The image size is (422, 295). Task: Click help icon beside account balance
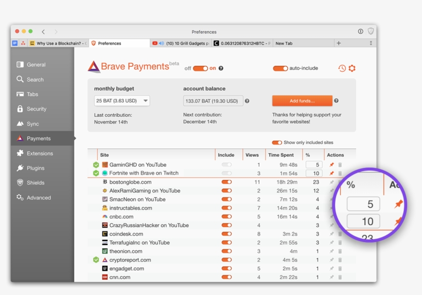pos(247,101)
